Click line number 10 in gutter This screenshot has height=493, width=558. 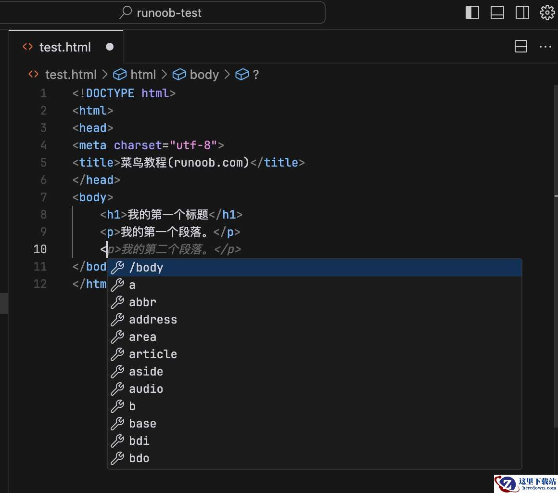coord(40,249)
